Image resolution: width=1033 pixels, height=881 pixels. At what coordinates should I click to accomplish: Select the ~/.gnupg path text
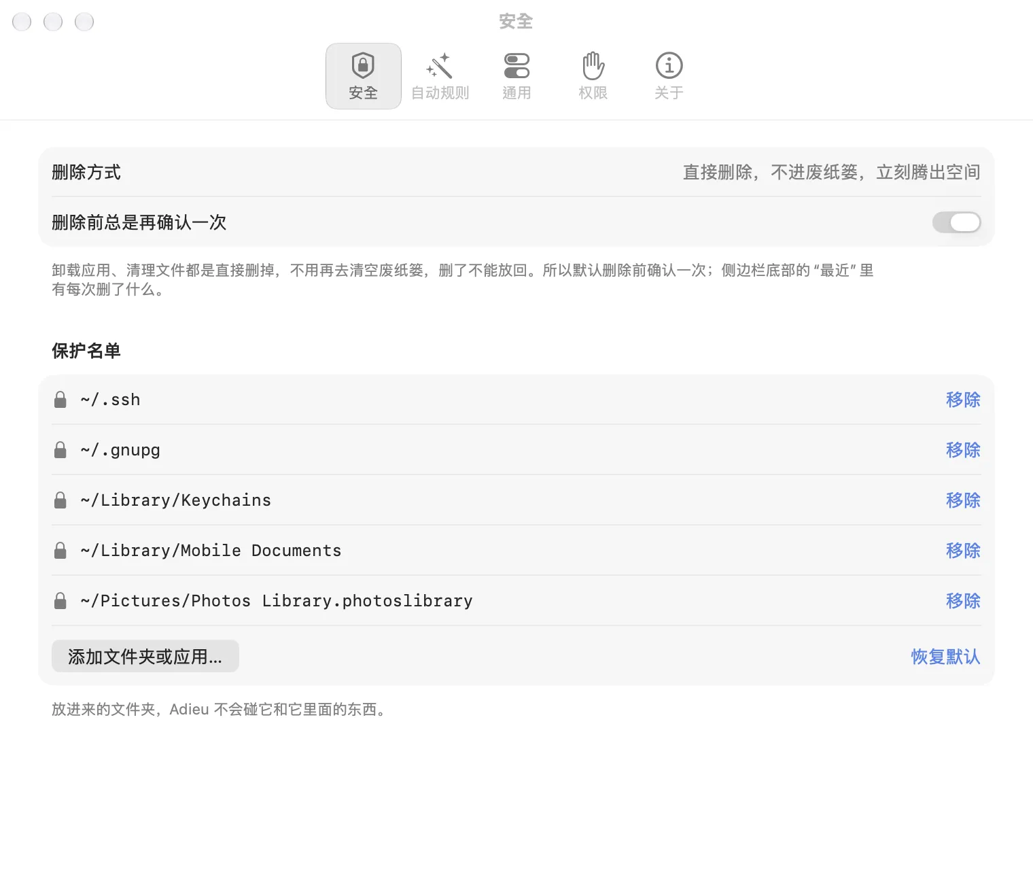tap(120, 450)
